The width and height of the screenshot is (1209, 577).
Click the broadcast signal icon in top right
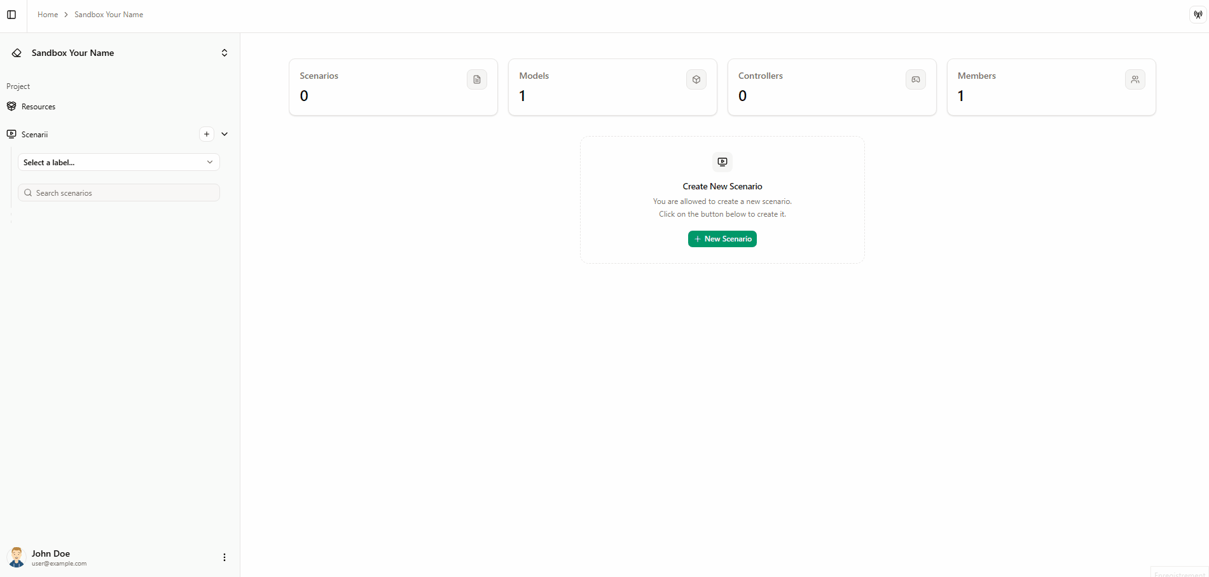[1198, 15]
